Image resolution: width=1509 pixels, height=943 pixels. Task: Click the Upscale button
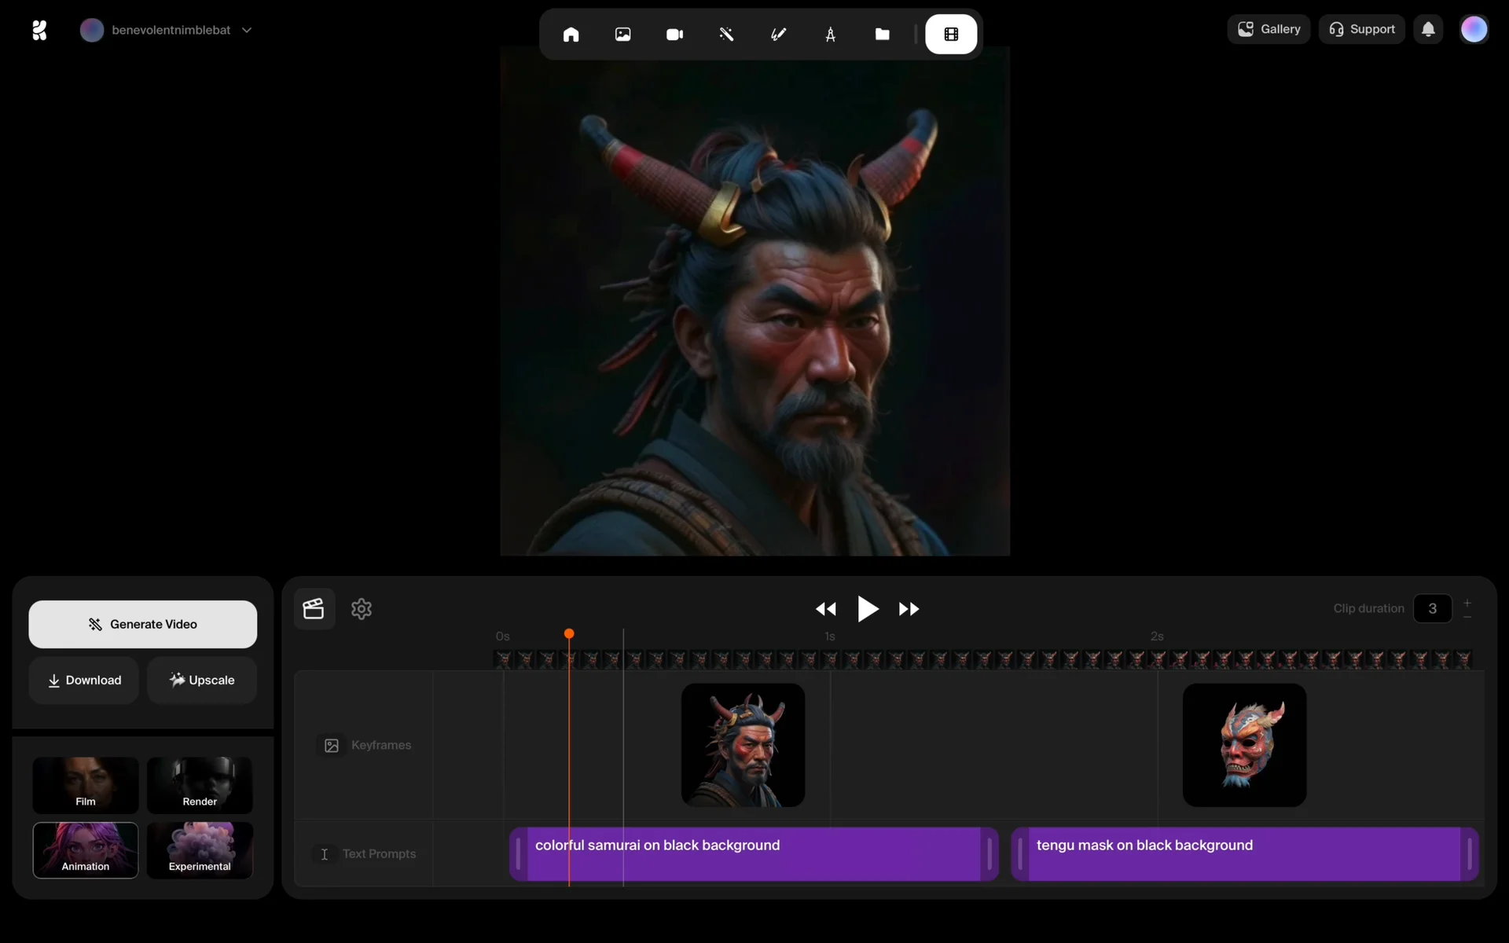pyautogui.click(x=202, y=681)
